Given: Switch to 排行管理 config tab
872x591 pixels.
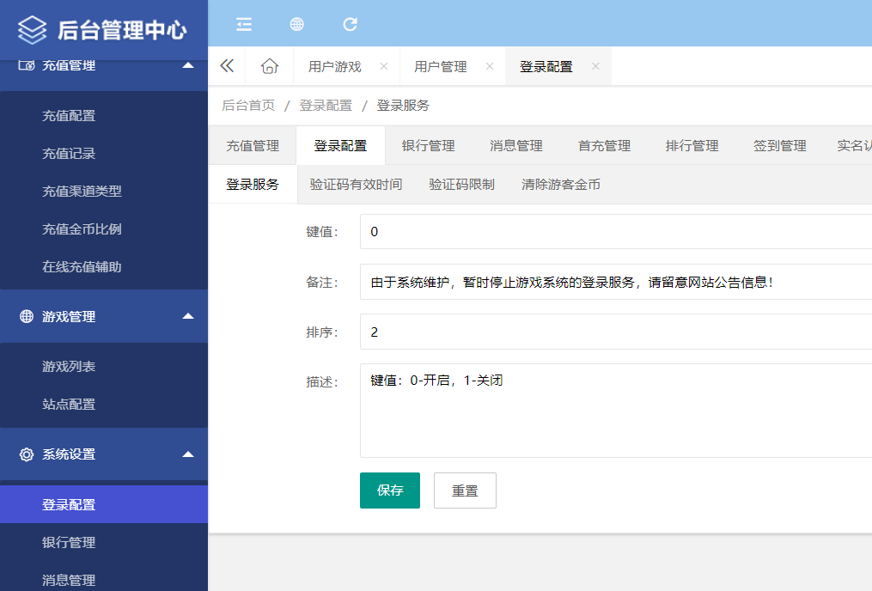Looking at the screenshot, I should click(692, 146).
